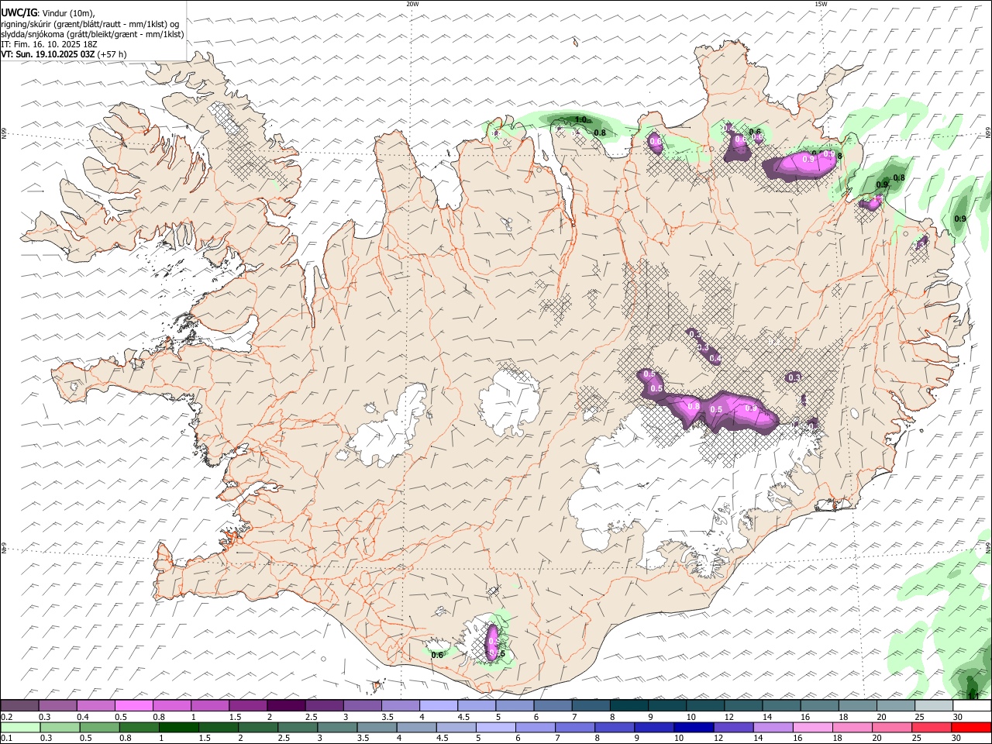The width and height of the screenshot is (992, 744).
Task: Click the 'rigning/skúrir' legend description line
Action: 90,24
